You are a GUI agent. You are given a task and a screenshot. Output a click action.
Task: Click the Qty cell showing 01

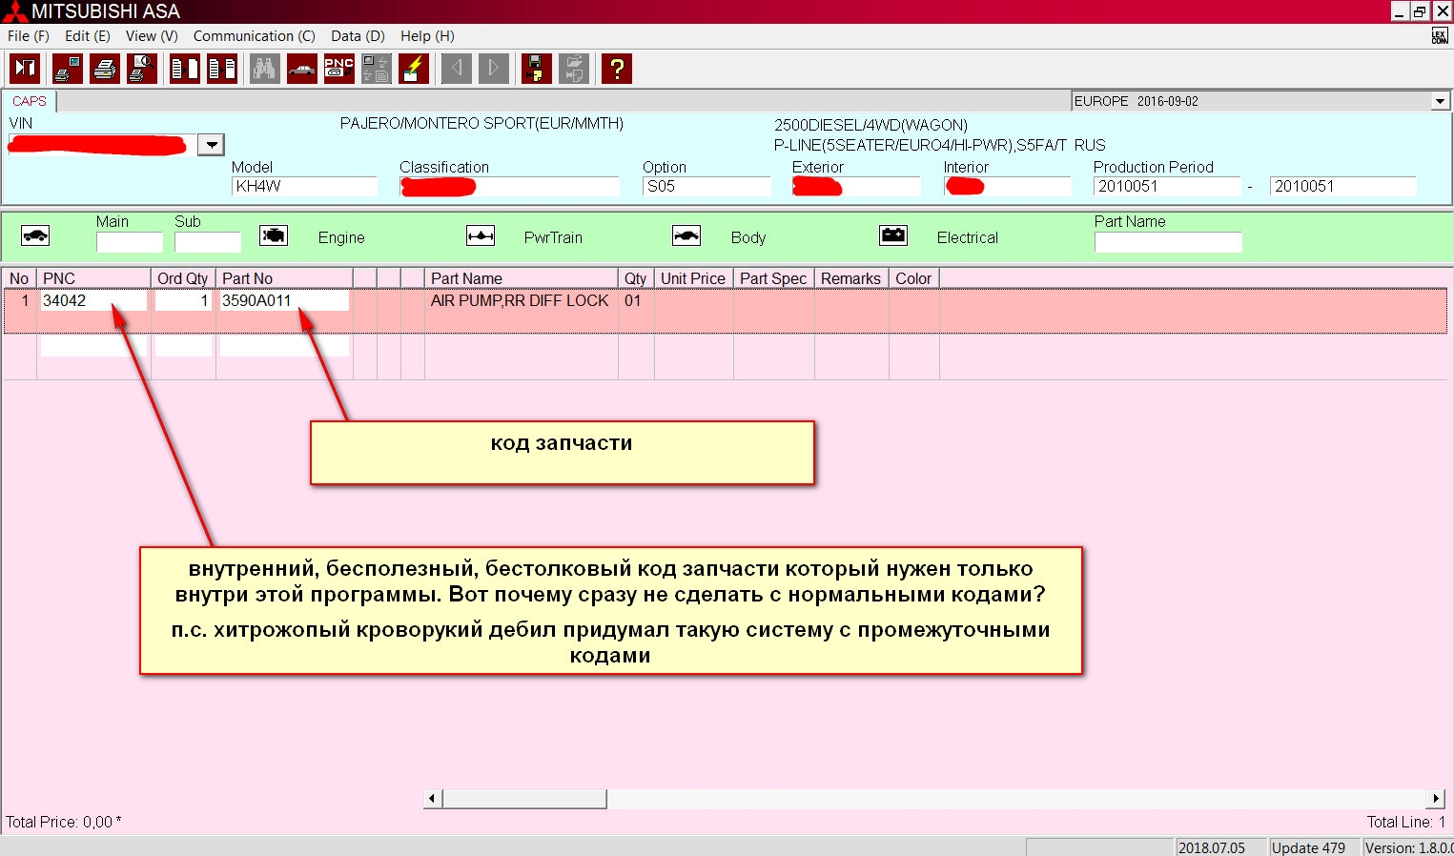(633, 300)
